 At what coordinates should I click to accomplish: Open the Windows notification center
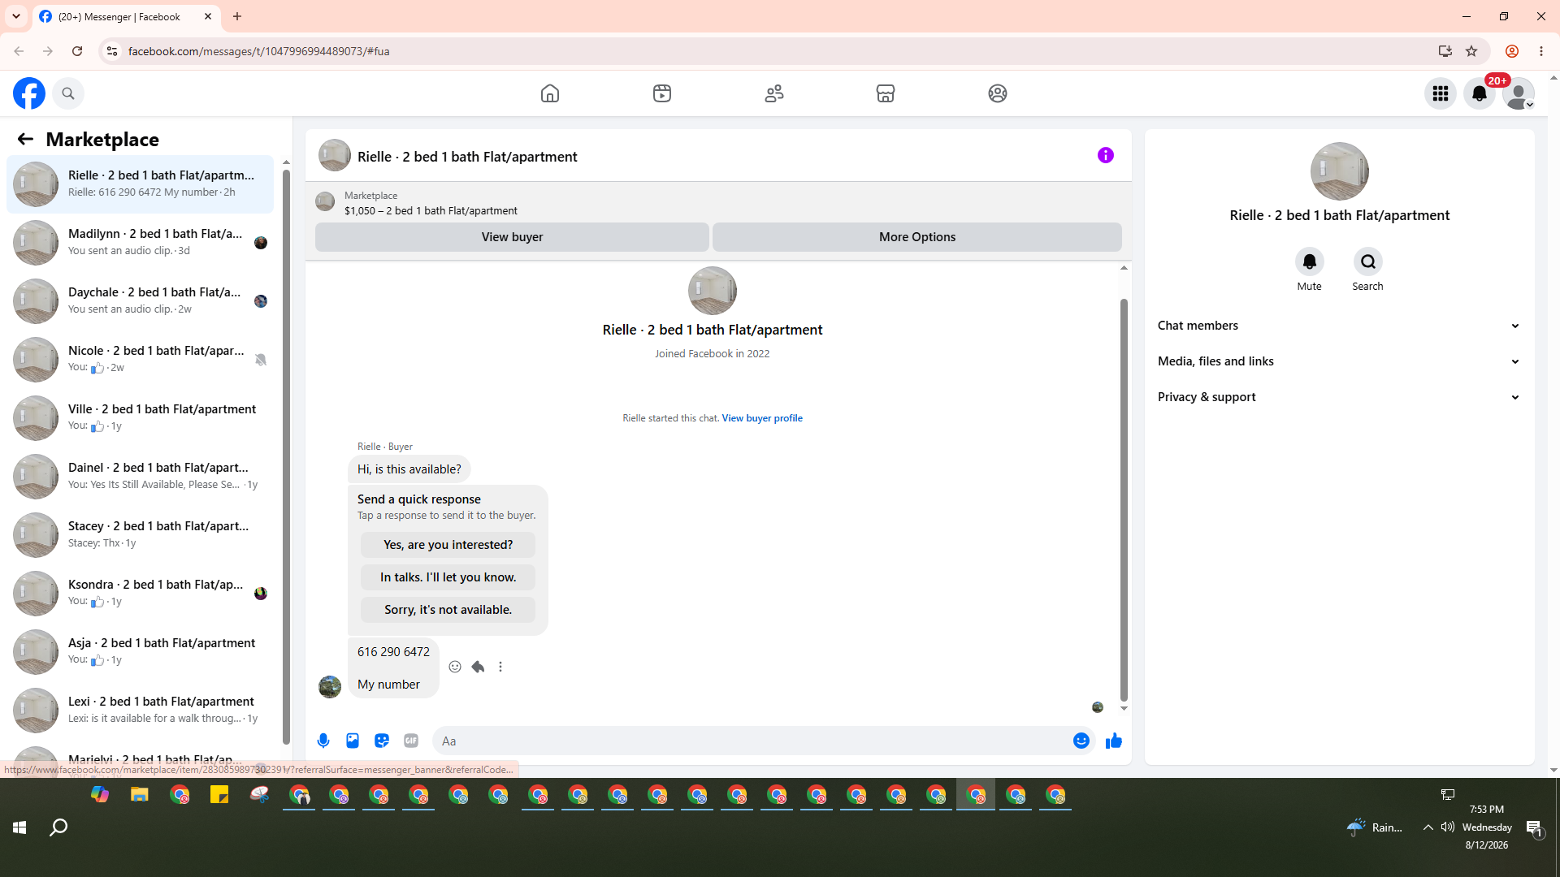pyautogui.click(x=1534, y=827)
